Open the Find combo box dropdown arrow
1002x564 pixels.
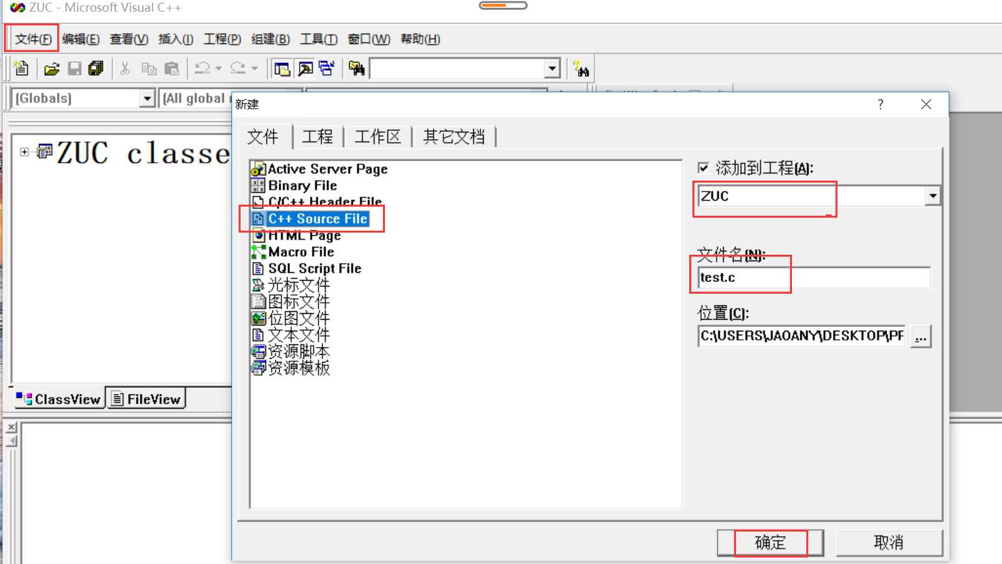point(552,68)
